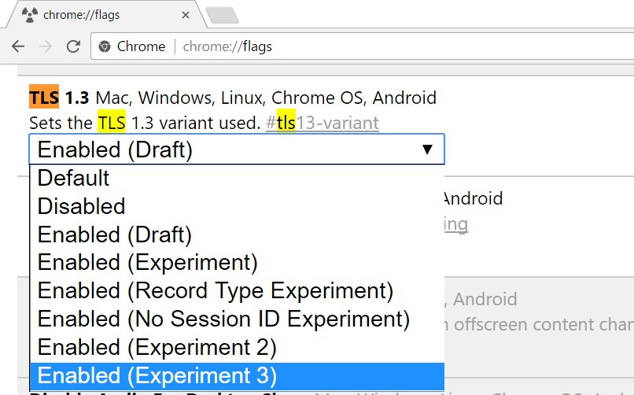Click the TLS 1.3 flag title
The width and height of the screenshot is (634, 395).
(59, 98)
